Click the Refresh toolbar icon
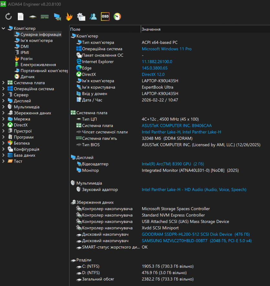This screenshot has width=270, height=286. click(x=9, y=16)
